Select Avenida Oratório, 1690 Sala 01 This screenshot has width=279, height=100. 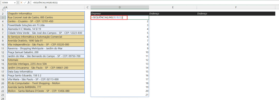[46, 40]
